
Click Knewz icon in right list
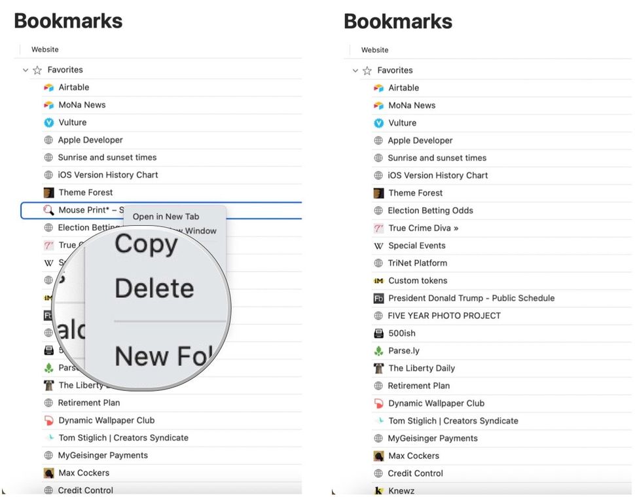coord(378,490)
